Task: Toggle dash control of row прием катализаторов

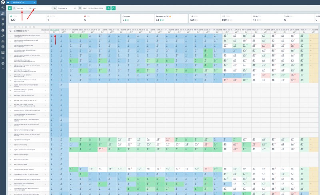Action: [10, 140]
